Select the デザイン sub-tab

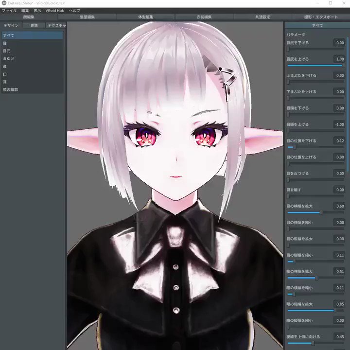(x=11, y=25)
